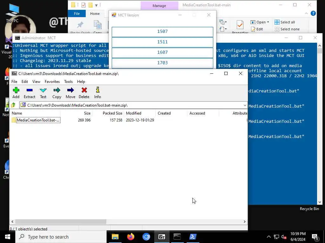Click the Add button in 7-Zip toolbar

point(16,93)
